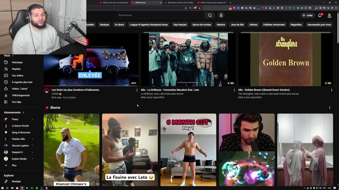
Task: Open the Shorts section options menu
Action: point(330,108)
